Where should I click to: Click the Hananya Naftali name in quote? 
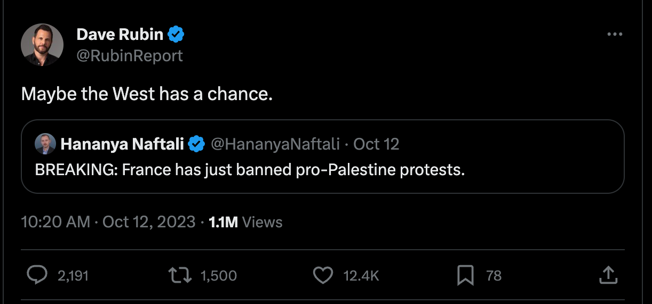click(x=122, y=144)
